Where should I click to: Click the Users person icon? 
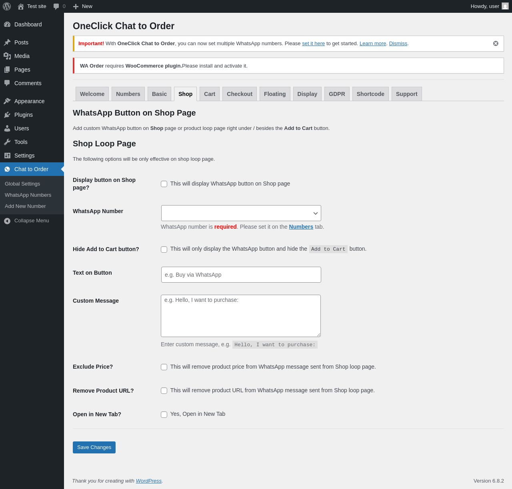coord(7,128)
